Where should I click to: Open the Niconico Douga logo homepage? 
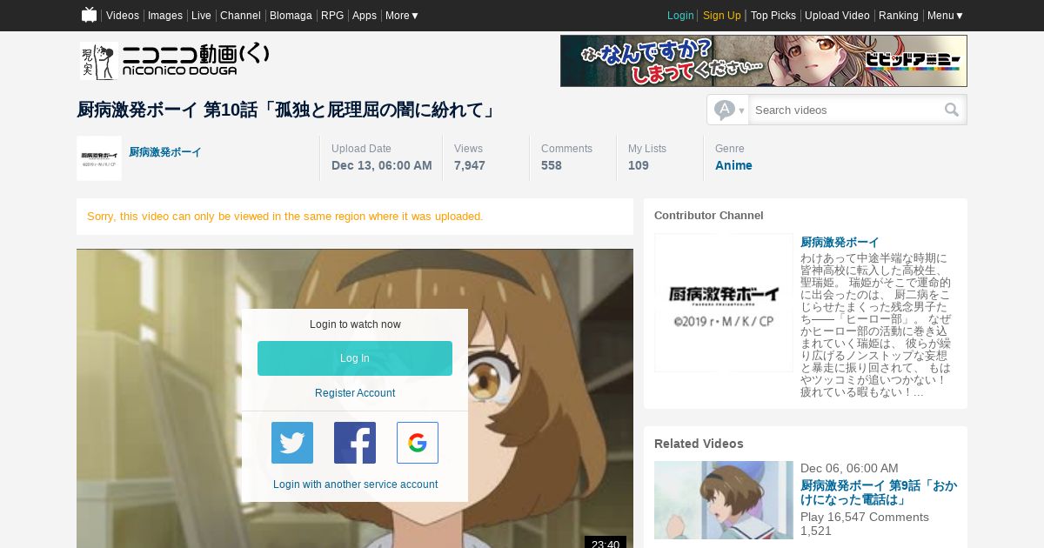(x=175, y=61)
